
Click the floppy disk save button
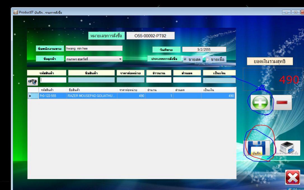257,148
